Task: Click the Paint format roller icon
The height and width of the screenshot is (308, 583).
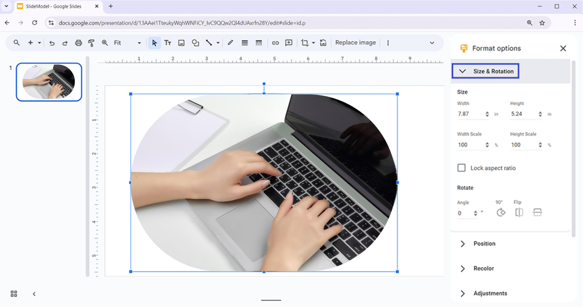Action: click(91, 43)
